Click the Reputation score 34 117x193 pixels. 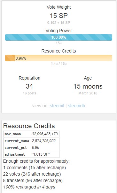29,86
